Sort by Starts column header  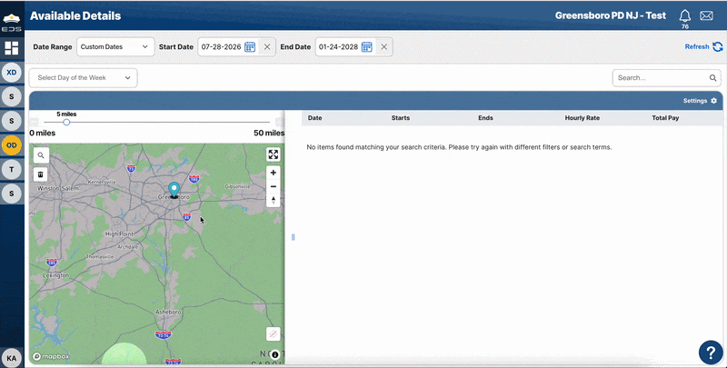point(401,118)
